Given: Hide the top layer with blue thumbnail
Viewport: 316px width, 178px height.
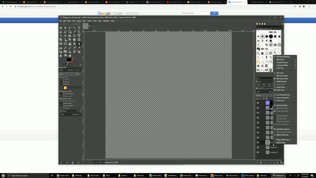Looking at the screenshot, I should [258, 103].
